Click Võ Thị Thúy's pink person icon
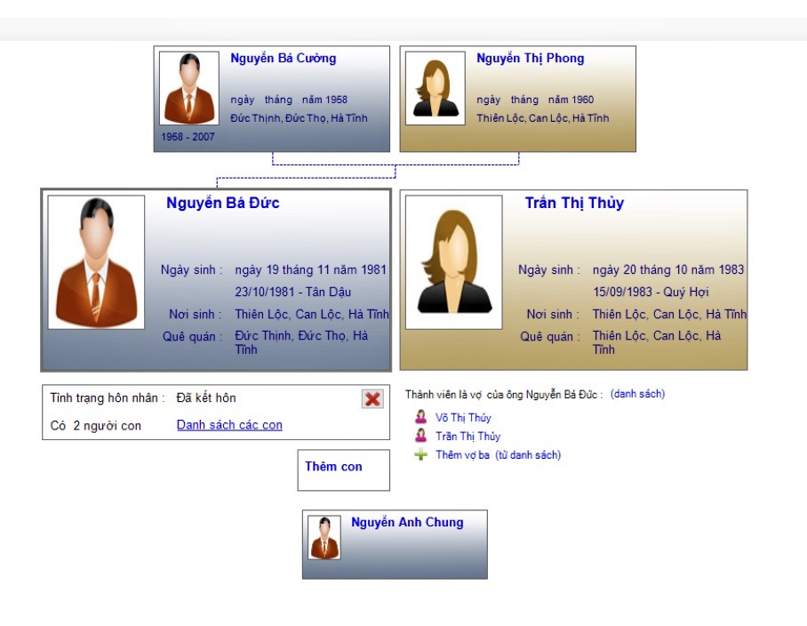The height and width of the screenshot is (626, 807). [420, 416]
